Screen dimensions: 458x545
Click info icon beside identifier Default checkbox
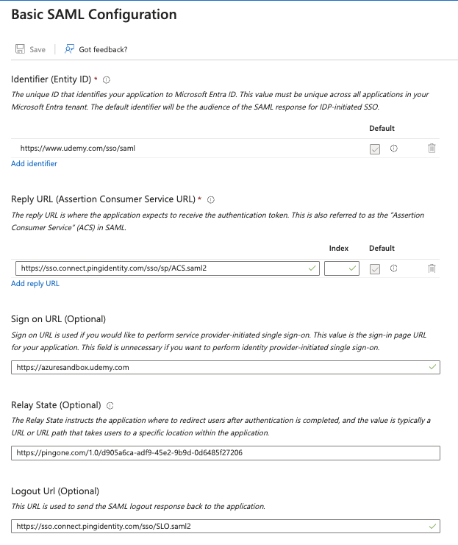394,148
